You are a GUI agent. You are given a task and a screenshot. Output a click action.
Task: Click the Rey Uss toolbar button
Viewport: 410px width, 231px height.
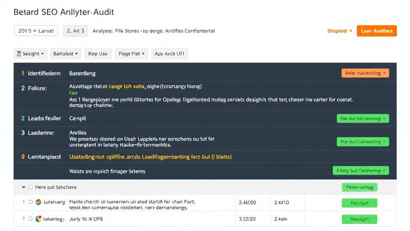pos(98,54)
